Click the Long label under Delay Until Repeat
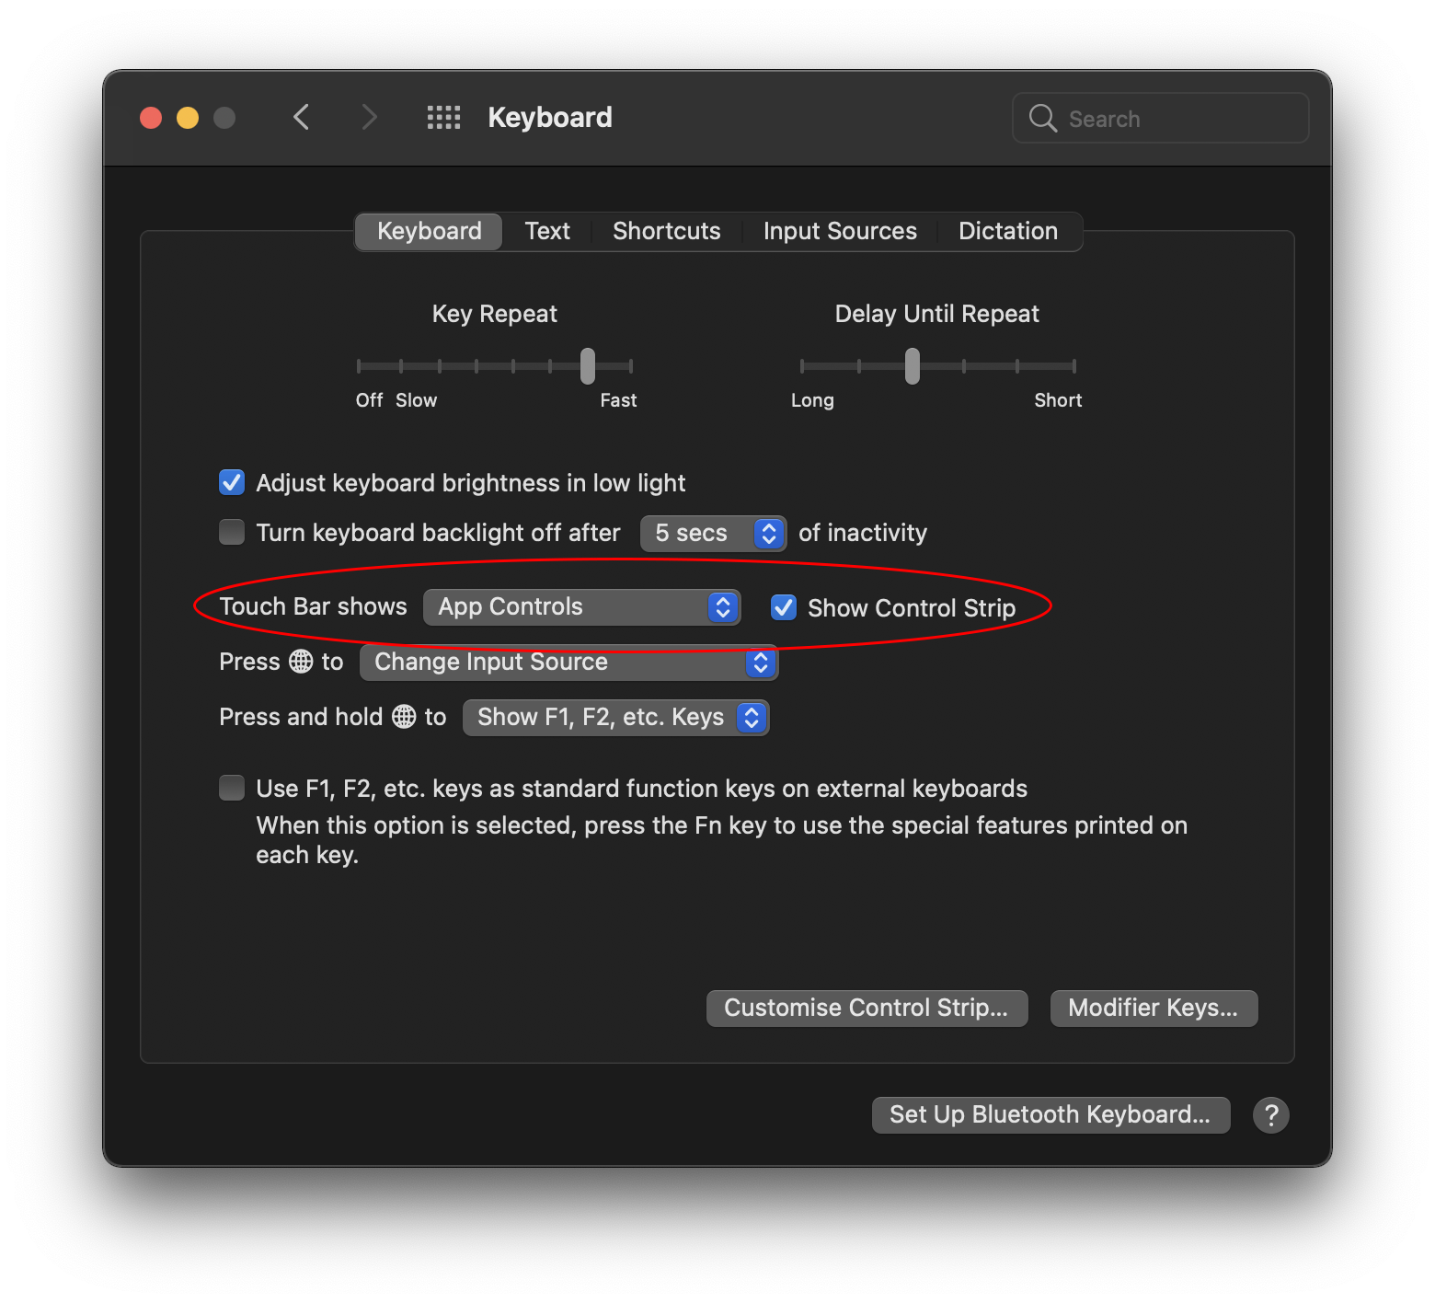 click(812, 400)
